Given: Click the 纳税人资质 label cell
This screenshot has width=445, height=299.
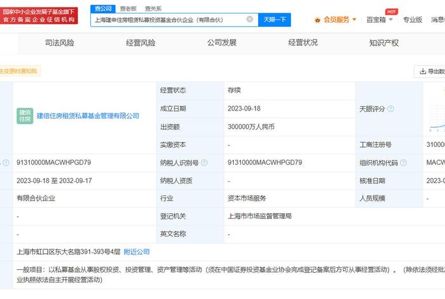Looking at the screenshot, I should click(x=190, y=181).
